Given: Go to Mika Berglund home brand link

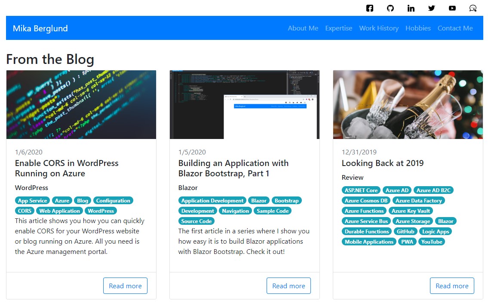Looking at the screenshot, I should coord(40,28).
